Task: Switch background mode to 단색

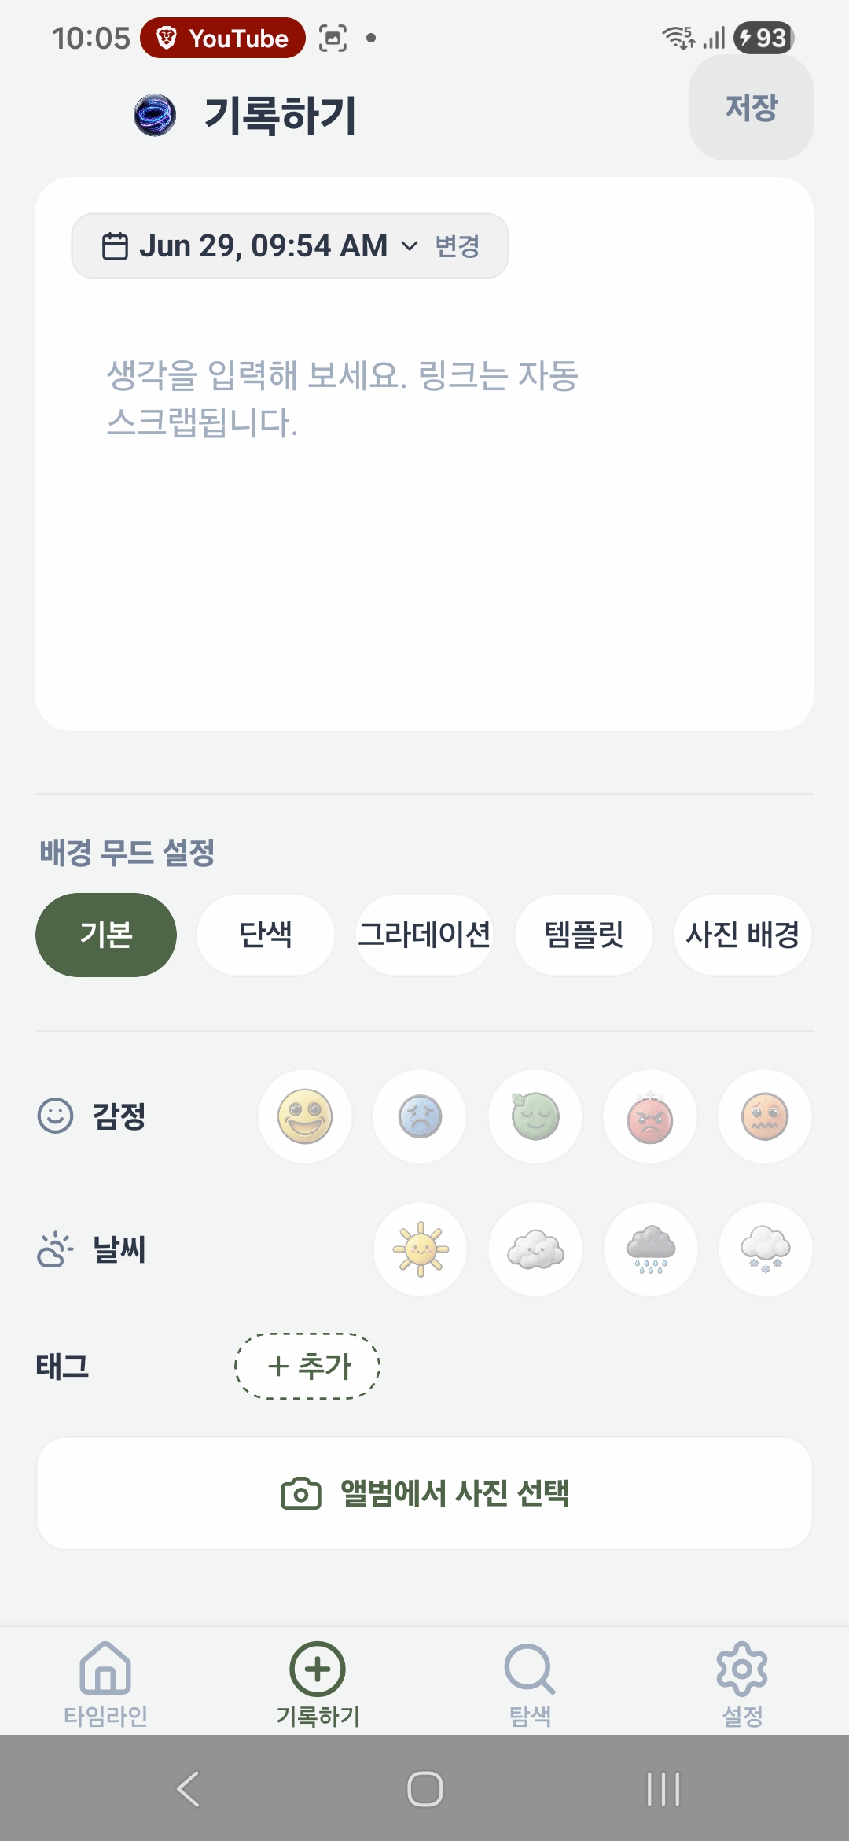Action: 266,935
